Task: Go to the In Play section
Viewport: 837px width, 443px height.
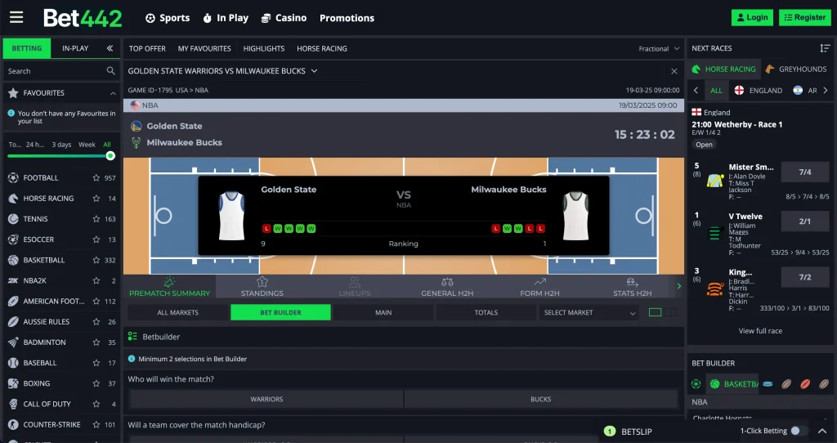Action: [x=226, y=18]
